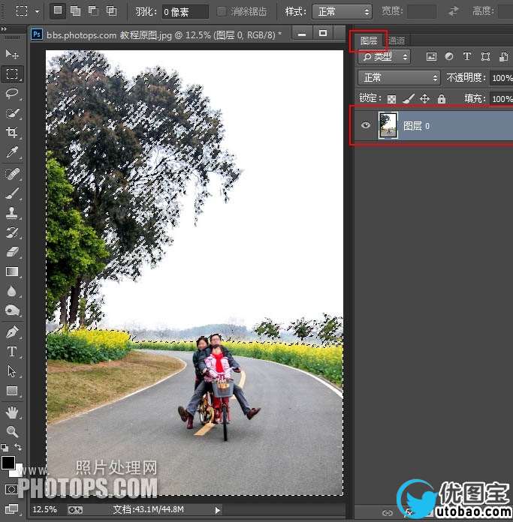Toggle Quick Mask mode
The height and width of the screenshot is (522, 513).
(x=11, y=489)
